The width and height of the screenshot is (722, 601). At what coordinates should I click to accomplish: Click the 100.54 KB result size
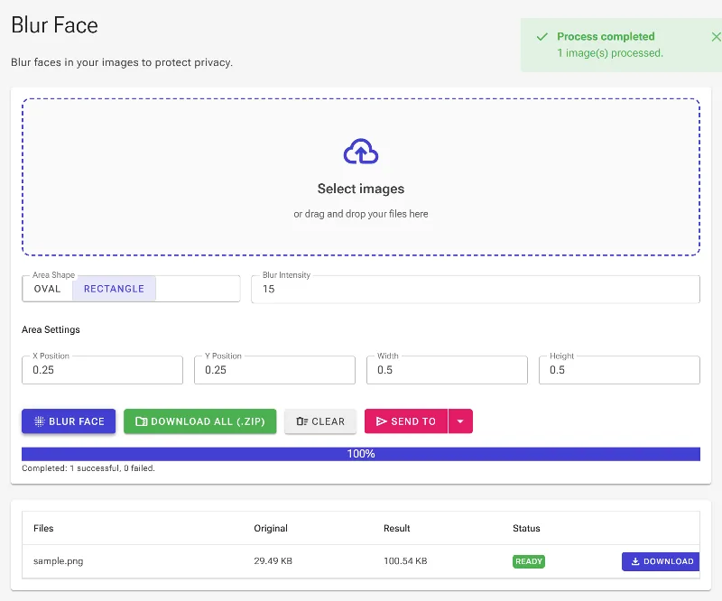point(405,561)
